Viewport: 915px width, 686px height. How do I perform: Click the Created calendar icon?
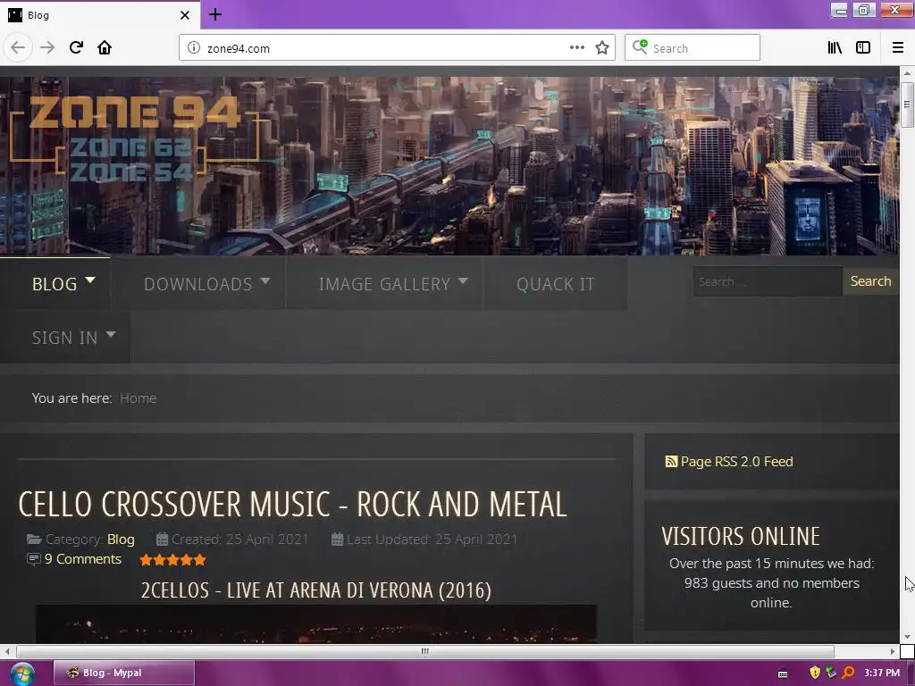(x=162, y=539)
